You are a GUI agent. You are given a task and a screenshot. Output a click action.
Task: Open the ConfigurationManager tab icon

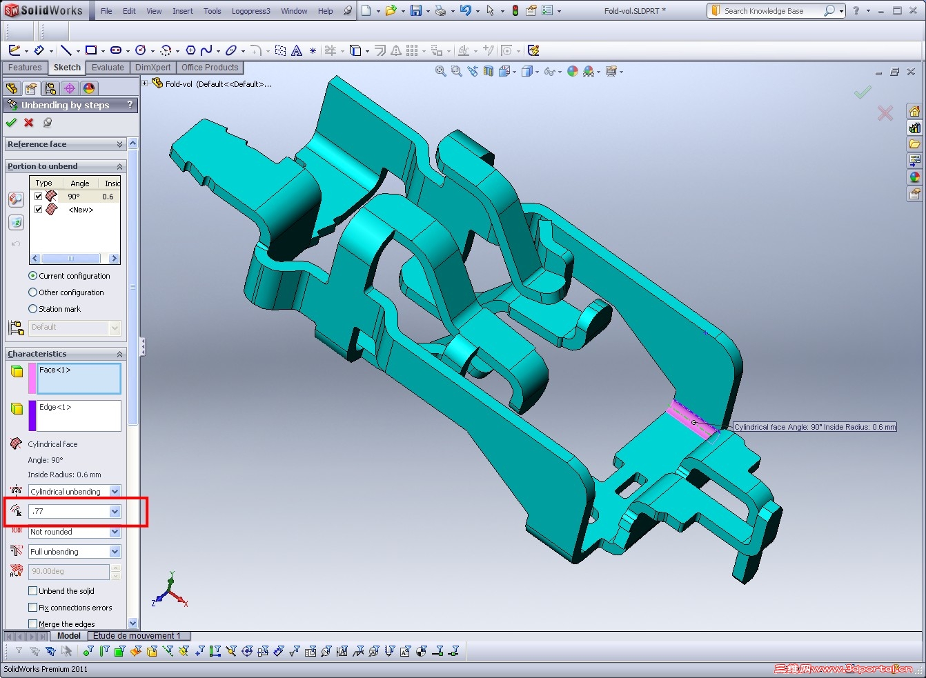pos(50,88)
